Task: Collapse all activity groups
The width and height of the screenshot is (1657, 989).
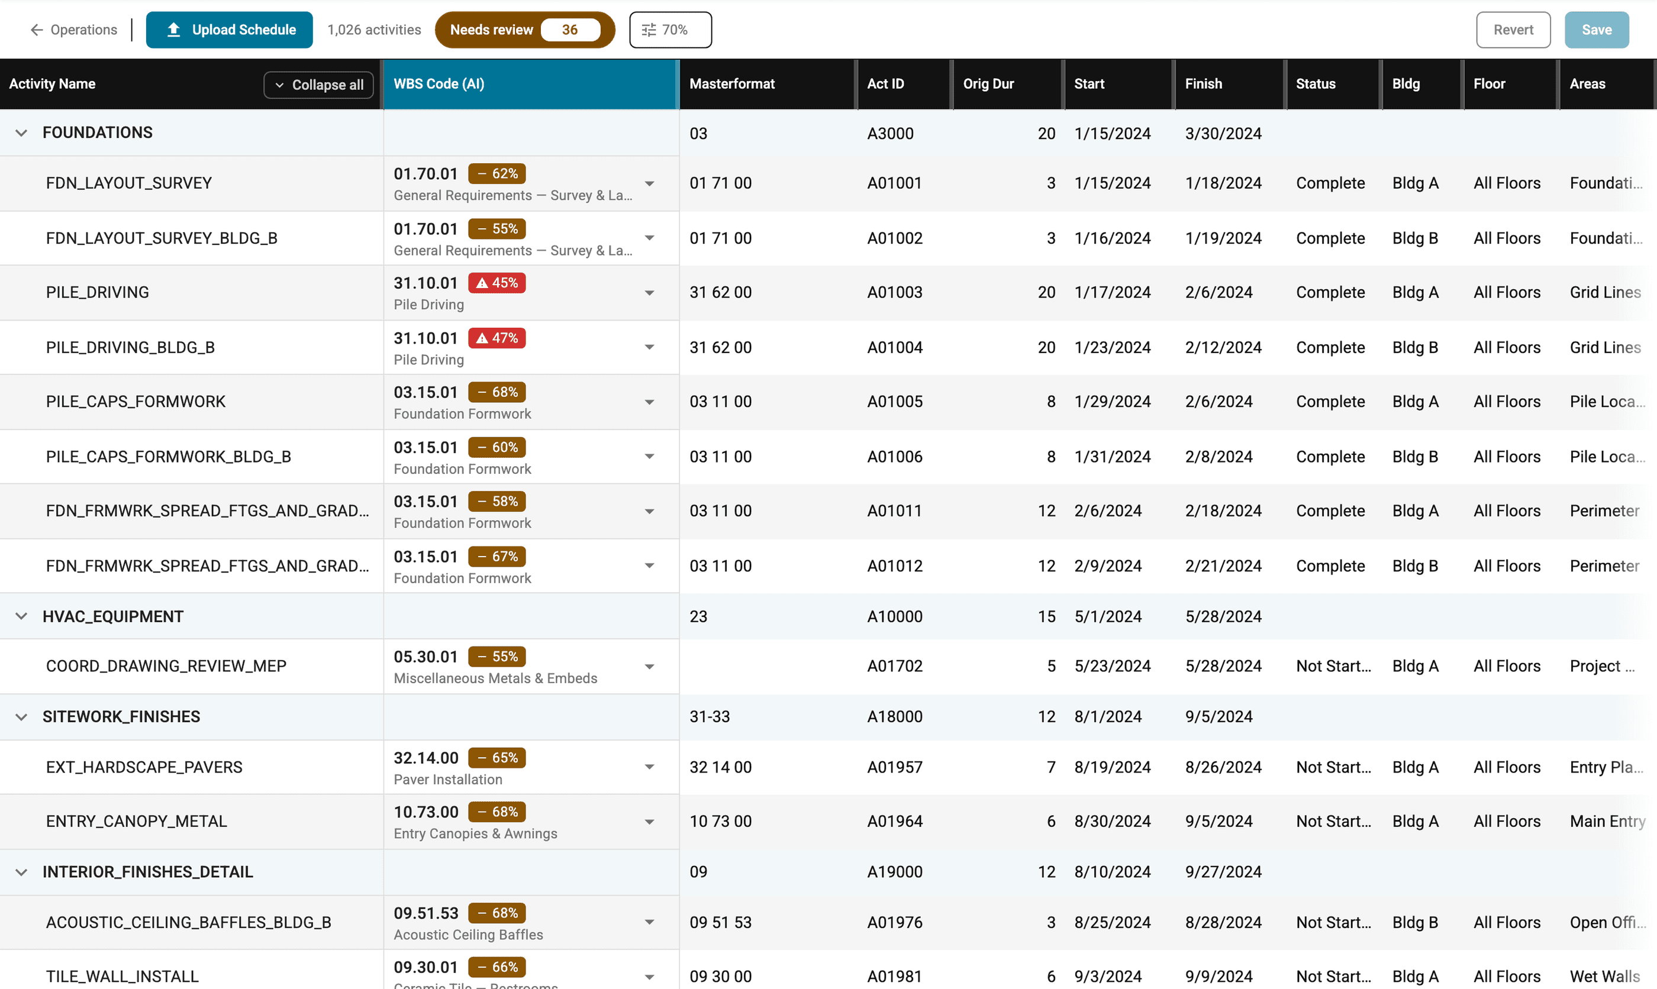Action: (x=318, y=85)
